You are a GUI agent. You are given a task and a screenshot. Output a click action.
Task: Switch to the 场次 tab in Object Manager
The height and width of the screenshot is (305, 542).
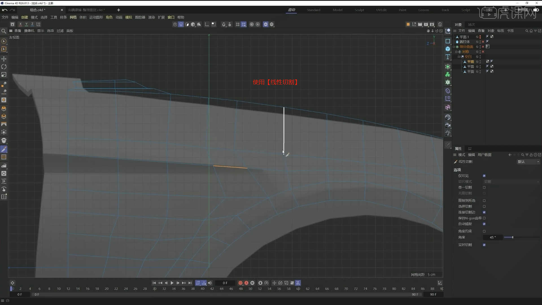coord(471,25)
